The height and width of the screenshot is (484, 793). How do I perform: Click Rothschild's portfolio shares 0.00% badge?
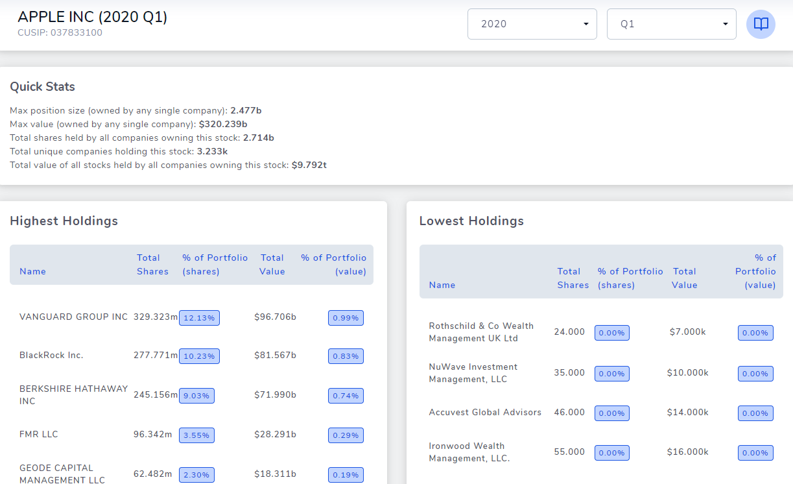[x=612, y=333]
